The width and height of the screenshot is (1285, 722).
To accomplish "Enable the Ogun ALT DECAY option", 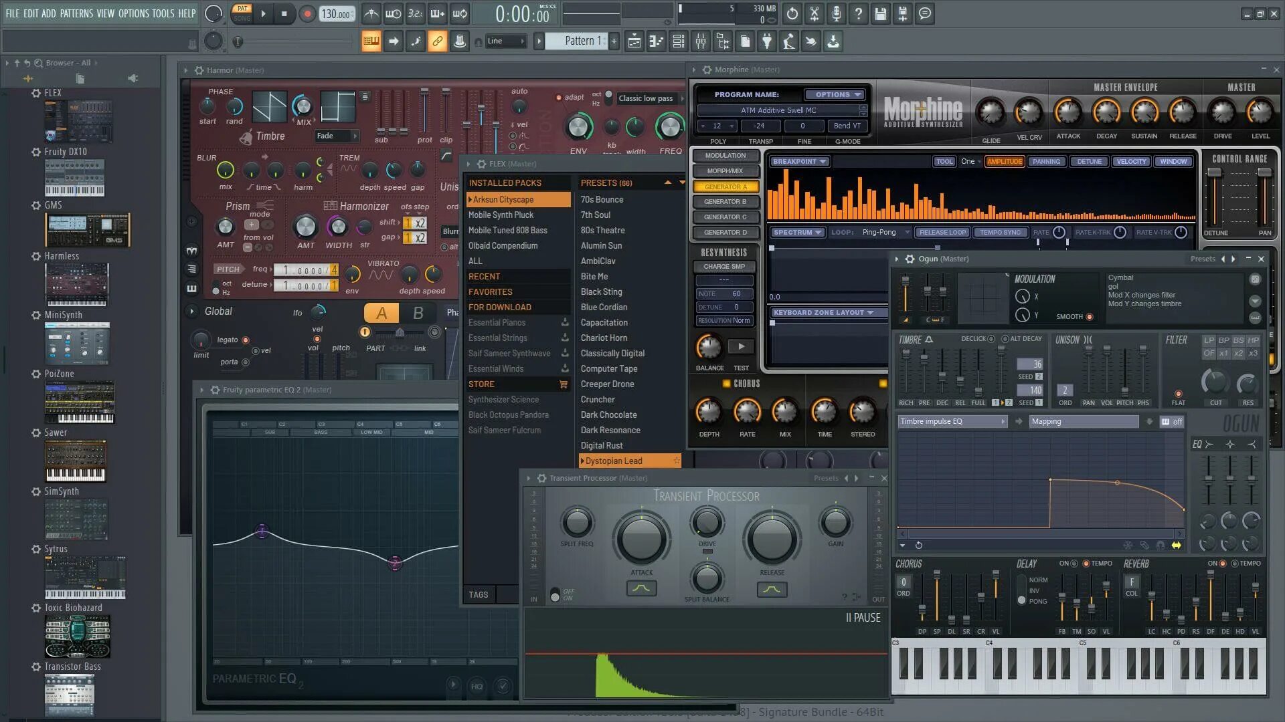I will click(x=1005, y=339).
